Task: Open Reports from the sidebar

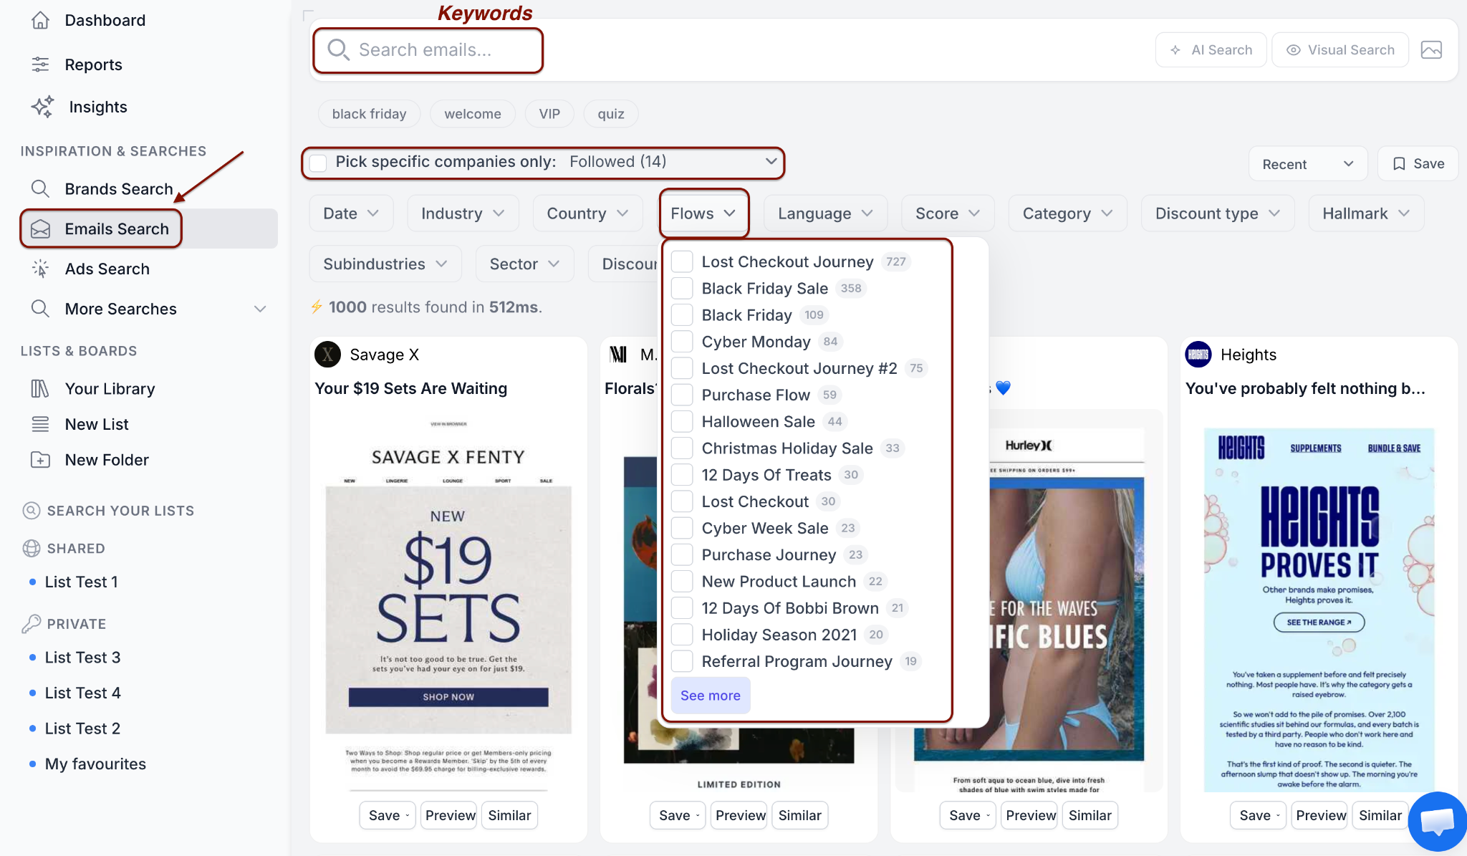Action: (x=93, y=64)
